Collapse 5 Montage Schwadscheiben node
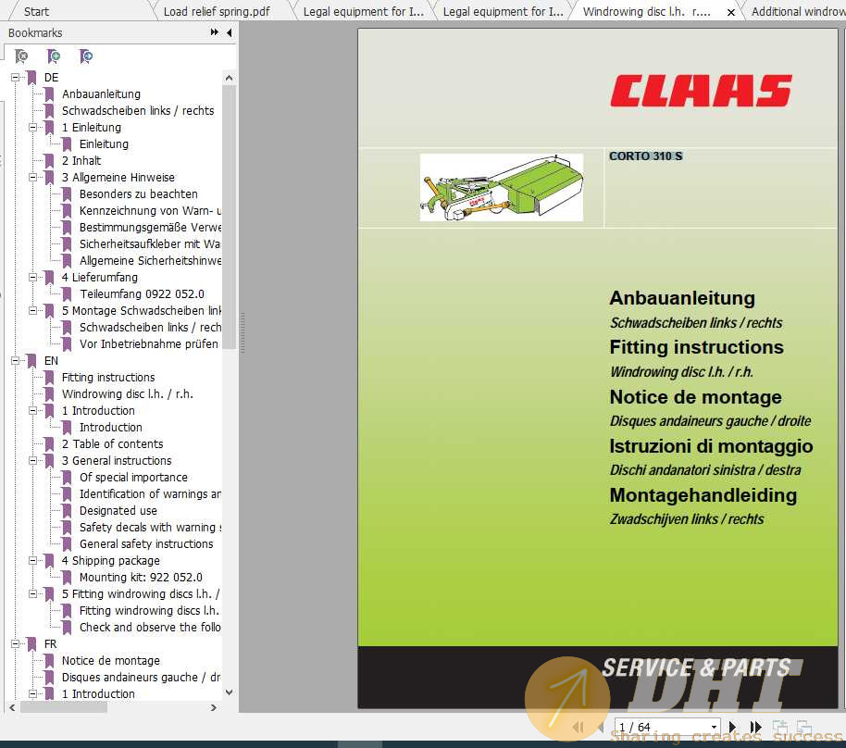The image size is (846, 748). click(x=33, y=310)
